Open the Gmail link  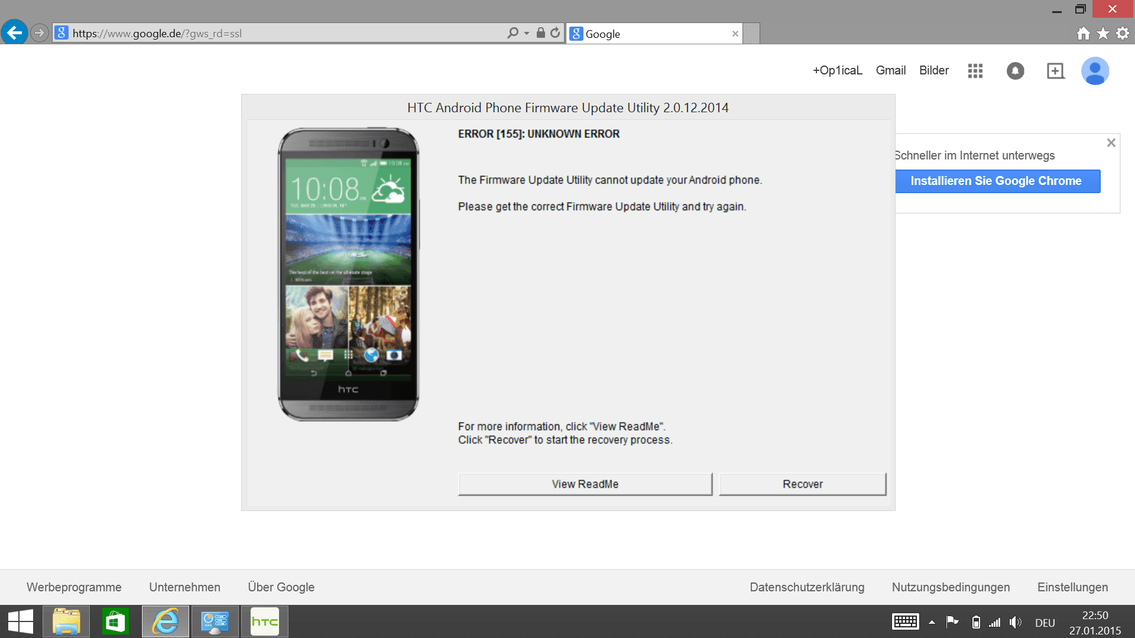[x=890, y=70]
